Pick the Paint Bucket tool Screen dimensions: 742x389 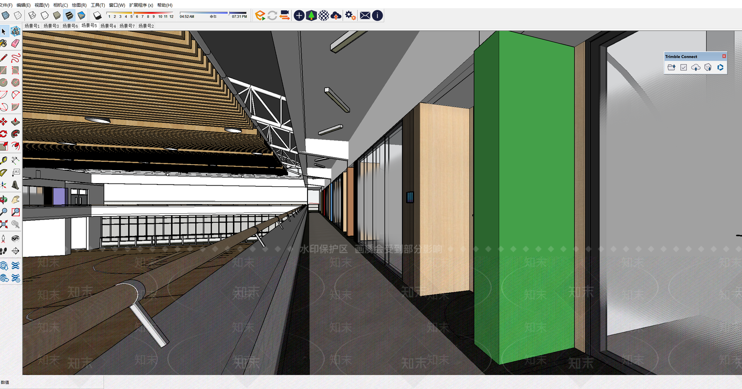pyautogui.click(x=4, y=44)
